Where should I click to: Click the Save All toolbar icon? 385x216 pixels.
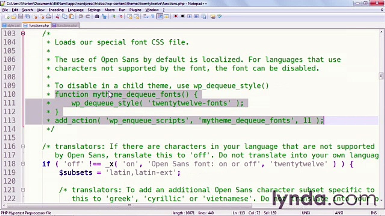(x=27, y=16)
